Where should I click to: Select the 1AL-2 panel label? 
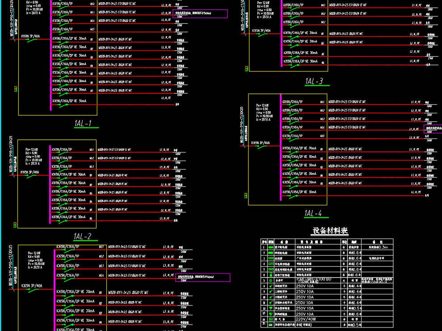(x=82, y=236)
